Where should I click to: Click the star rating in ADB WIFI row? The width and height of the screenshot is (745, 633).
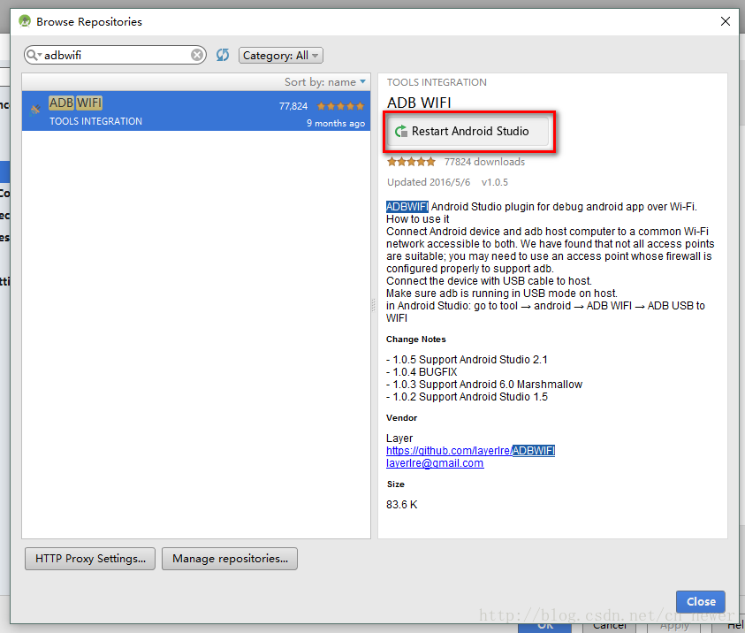tap(340, 106)
